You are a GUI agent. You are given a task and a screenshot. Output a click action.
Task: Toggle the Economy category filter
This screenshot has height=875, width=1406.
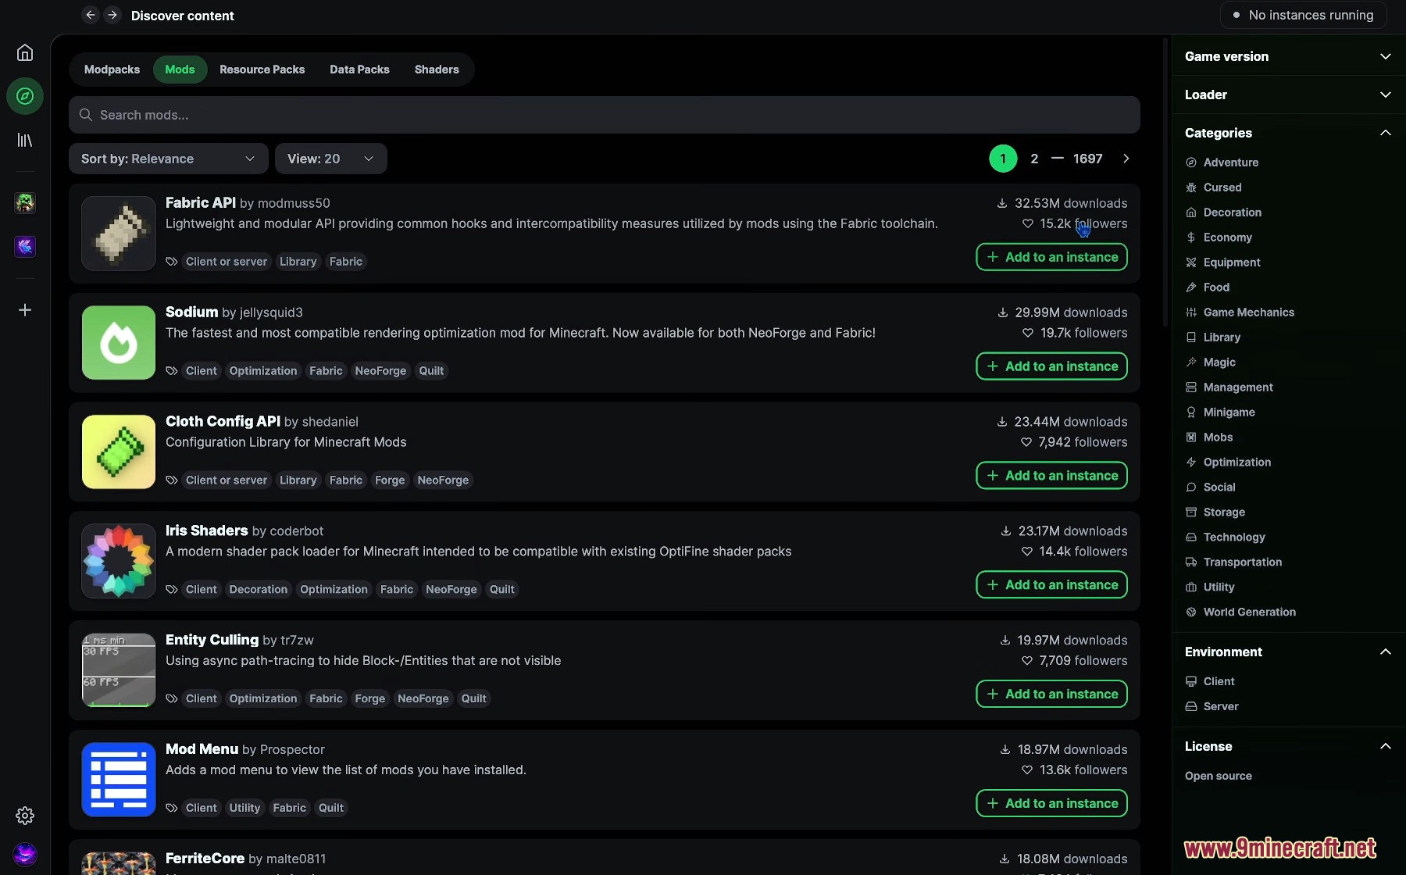tap(1219, 237)
